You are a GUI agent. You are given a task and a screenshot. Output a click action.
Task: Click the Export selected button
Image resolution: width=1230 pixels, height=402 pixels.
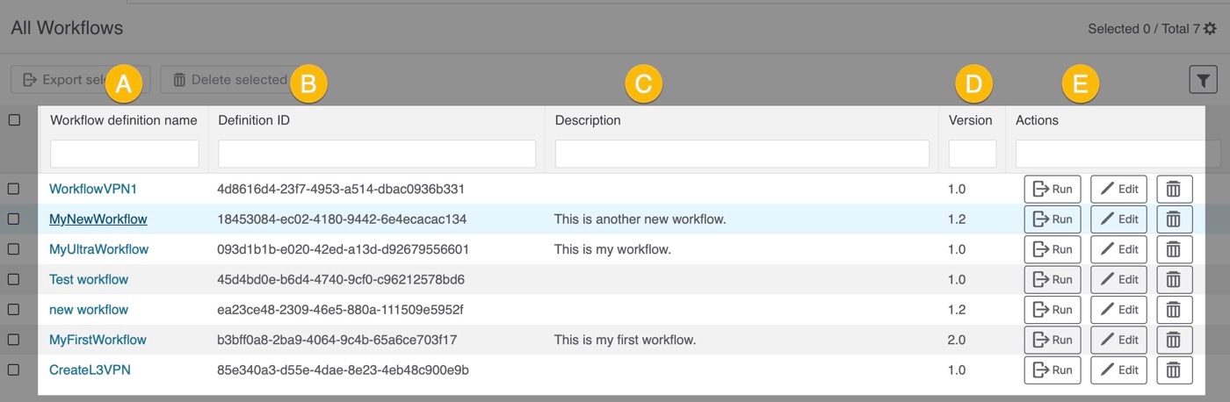(81, 80)
